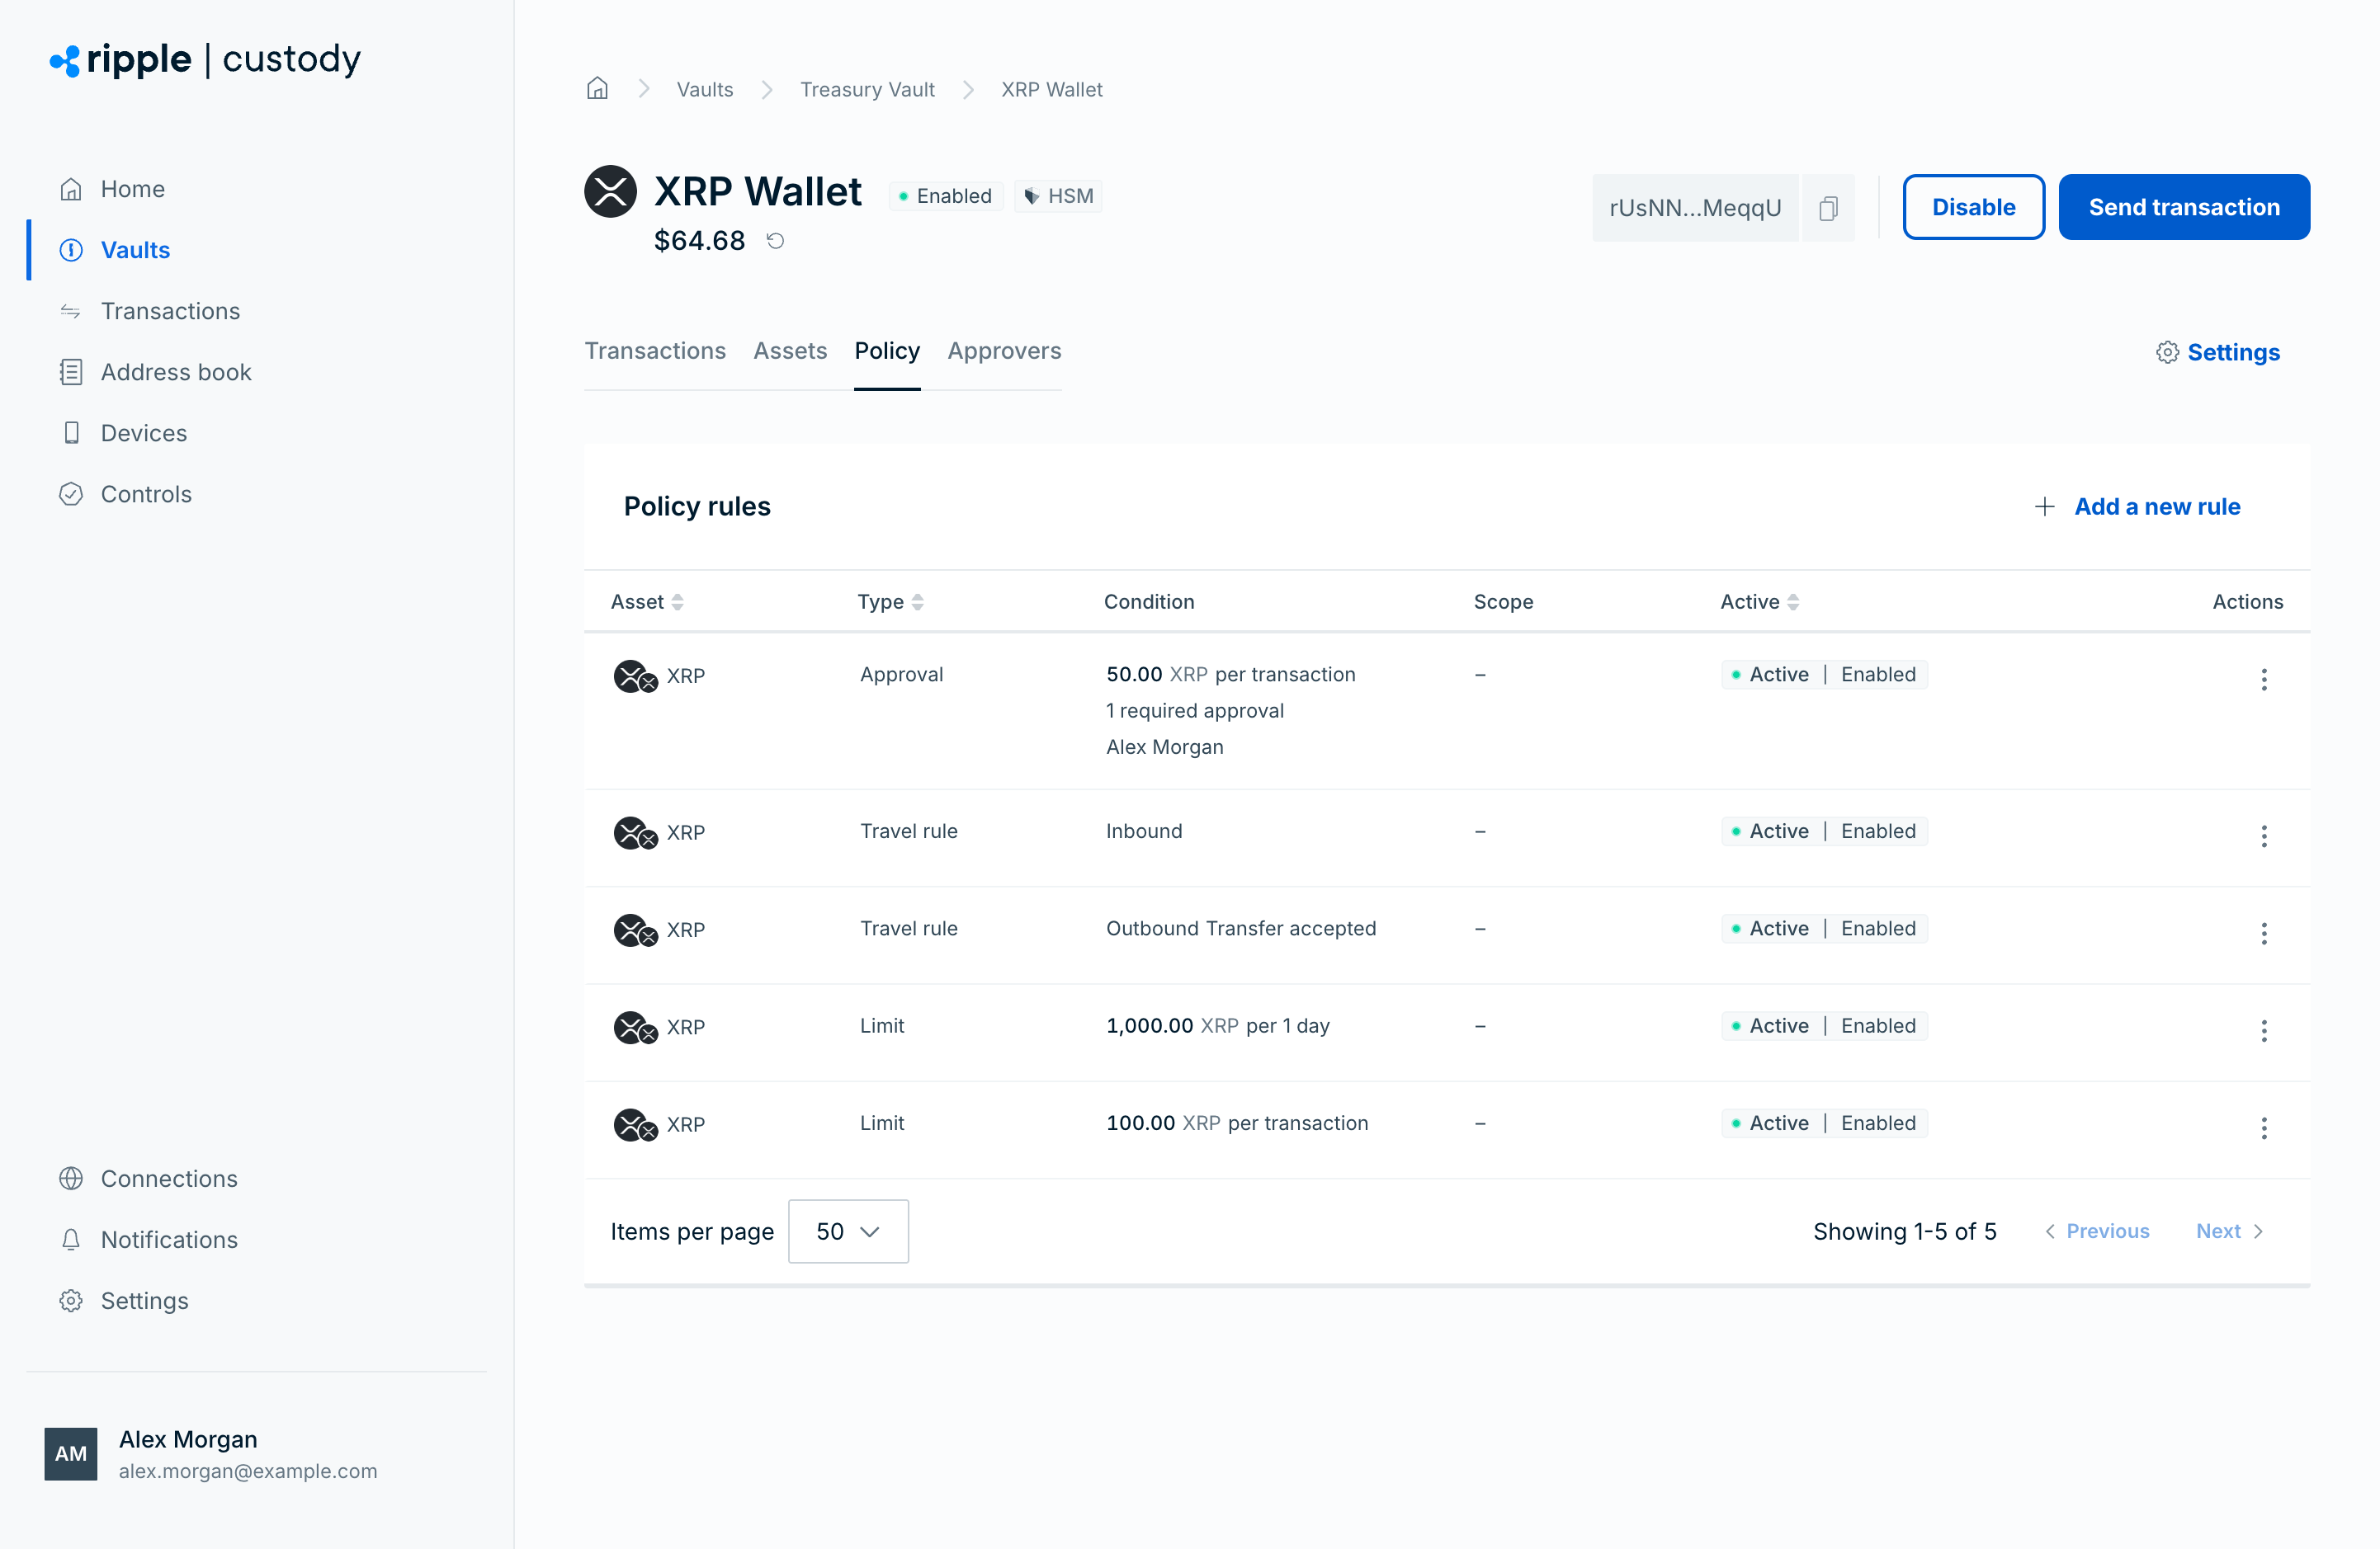The height and width of the screenshot is (1549, 2380).
Task: Switch to the Assets tab
Action: pos(790,351)
